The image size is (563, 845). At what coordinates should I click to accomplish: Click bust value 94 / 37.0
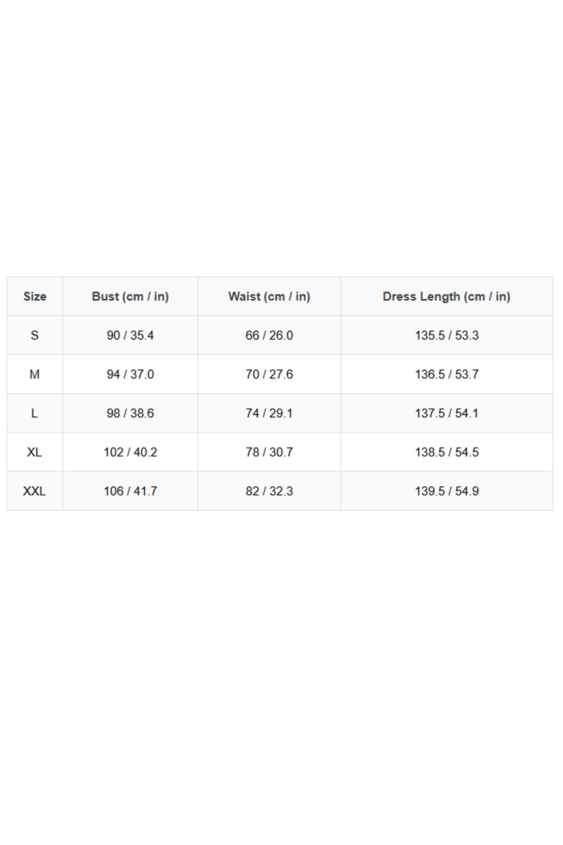click(x=130, y=374)
